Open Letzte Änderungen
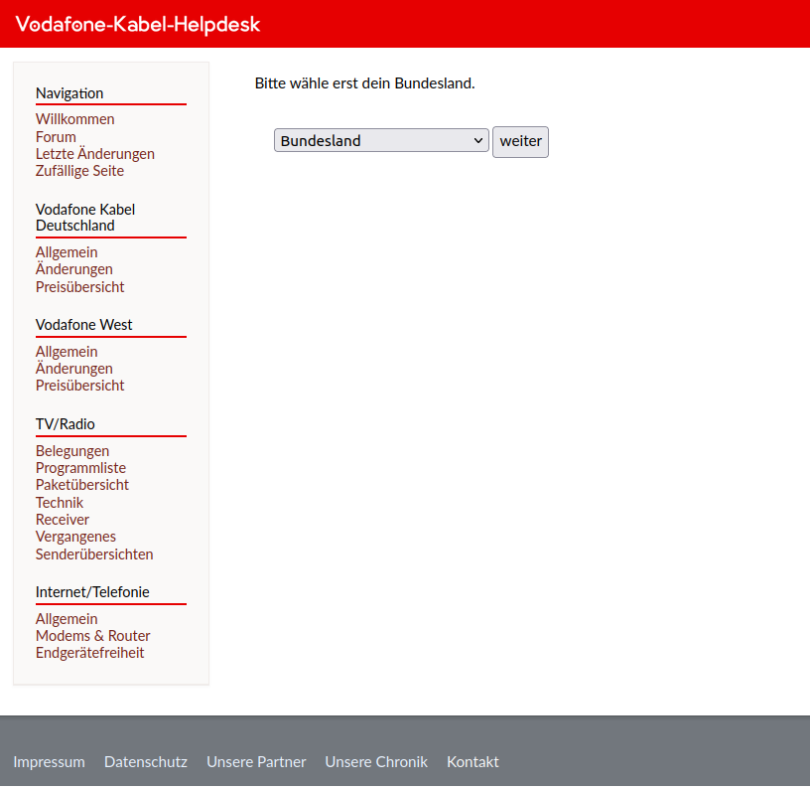 point(95,154)
